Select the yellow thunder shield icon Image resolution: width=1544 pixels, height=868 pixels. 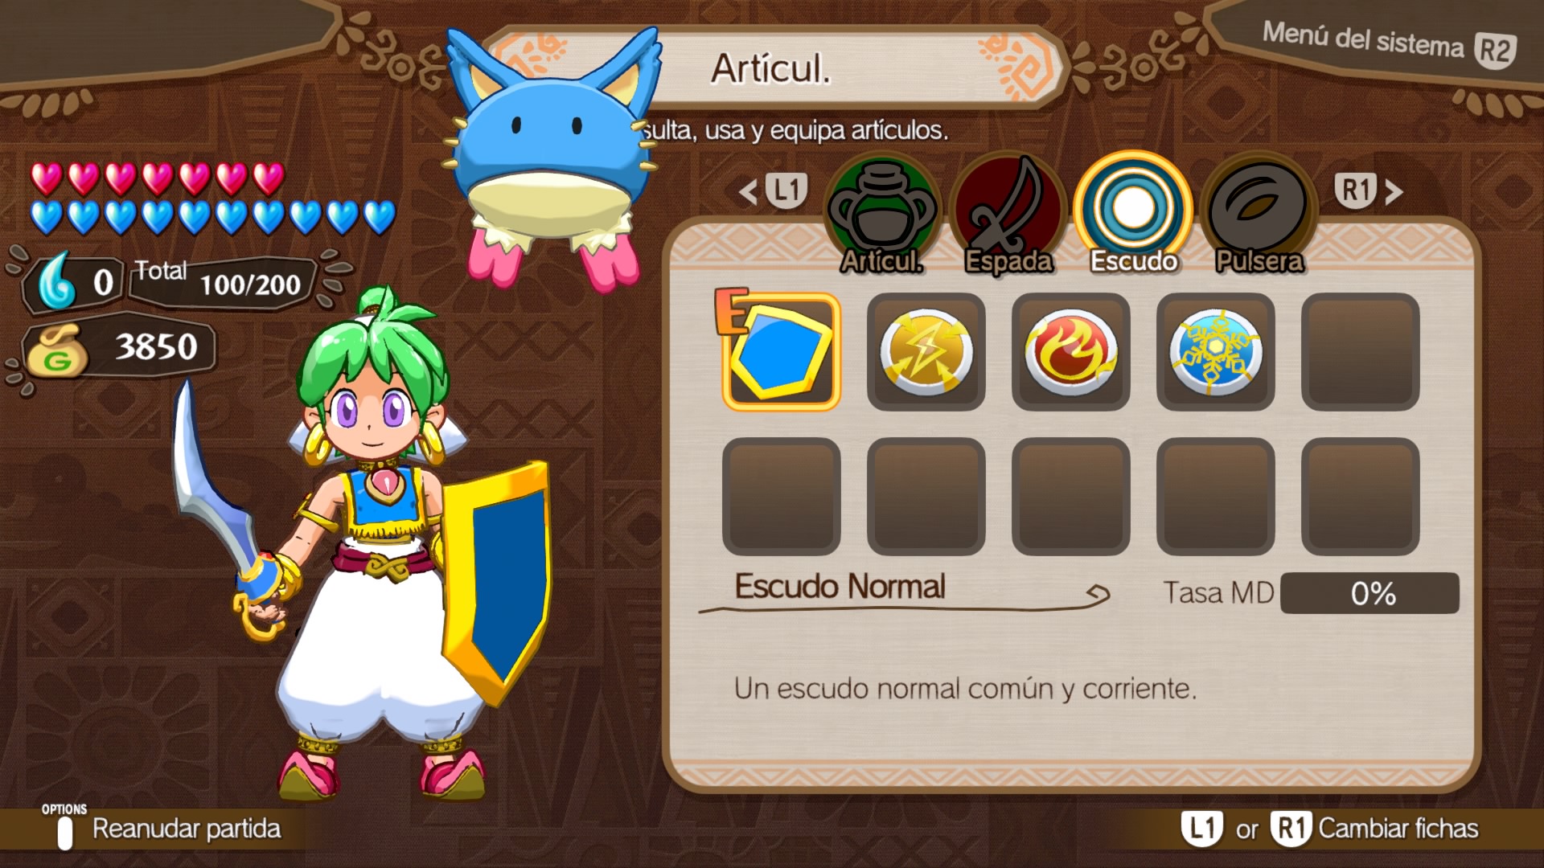pyautogui.click(x=926, y=352)
